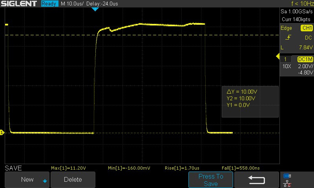This screenshot has height=188, width=314.
Task: Click the CH1 trigger source badge
Action: [x=306, y=28]
